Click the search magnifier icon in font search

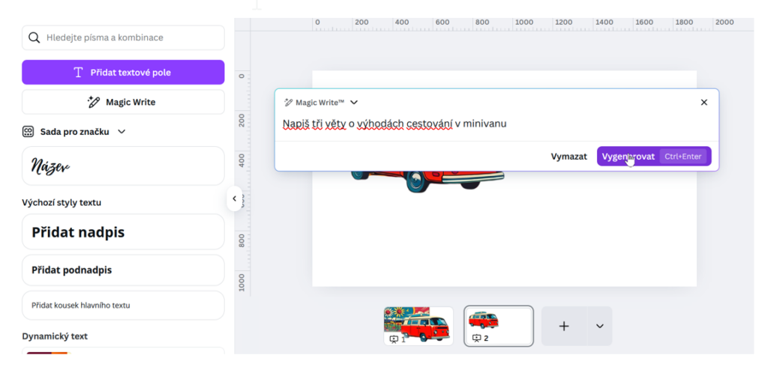[x=34, y=37]
